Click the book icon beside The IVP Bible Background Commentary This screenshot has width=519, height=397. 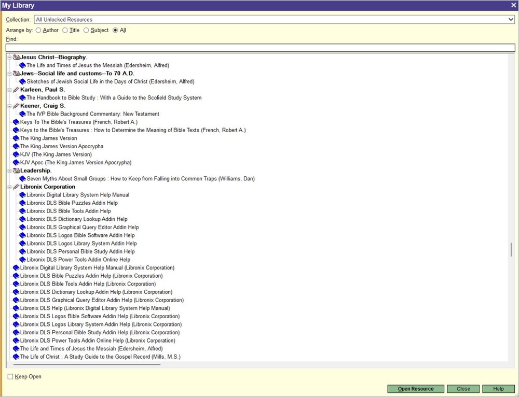[x=22, y=114]
